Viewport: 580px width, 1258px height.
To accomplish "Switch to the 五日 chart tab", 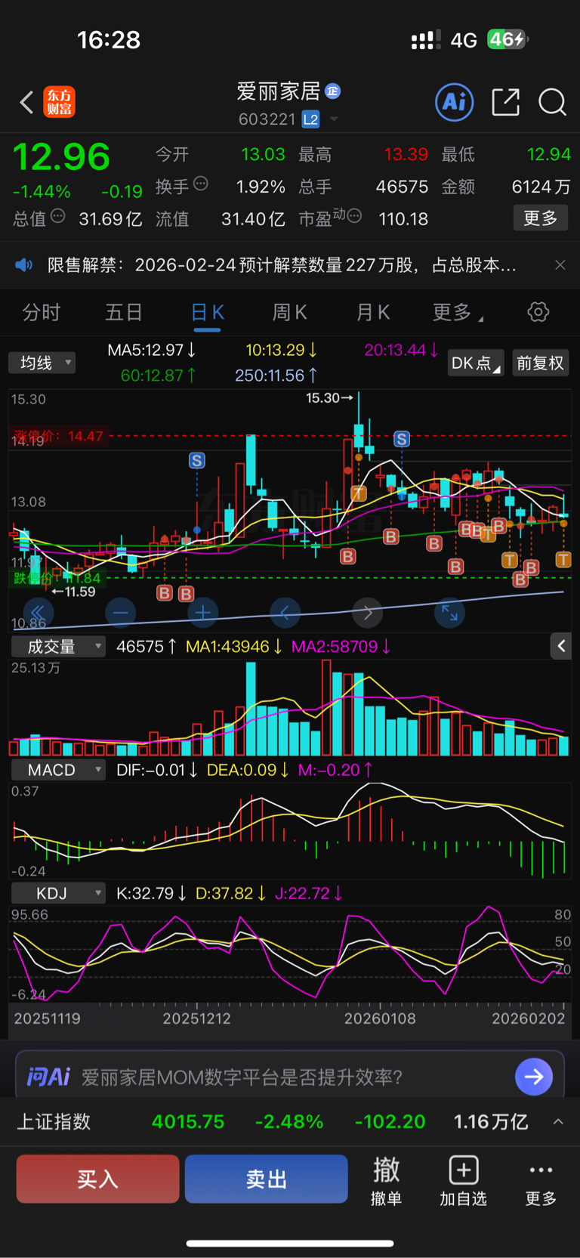I will (x=124, y=312).
